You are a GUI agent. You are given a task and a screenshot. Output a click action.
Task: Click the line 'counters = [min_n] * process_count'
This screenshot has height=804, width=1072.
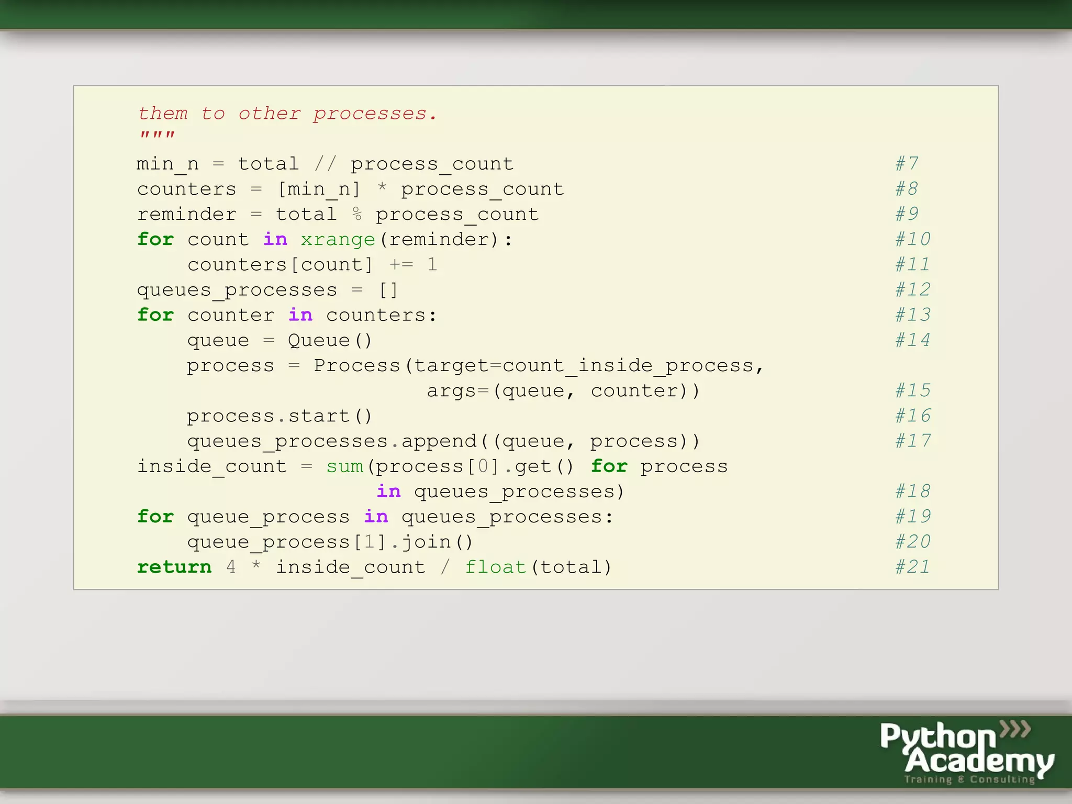click(351, 189)
